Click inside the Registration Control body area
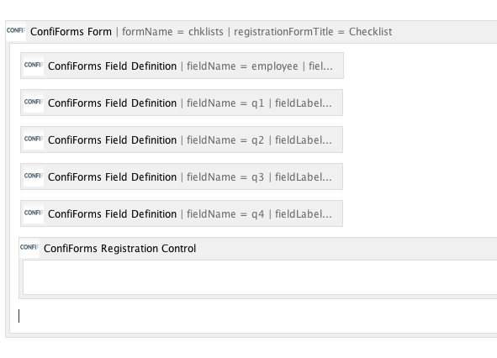 (x=260, y=277)
